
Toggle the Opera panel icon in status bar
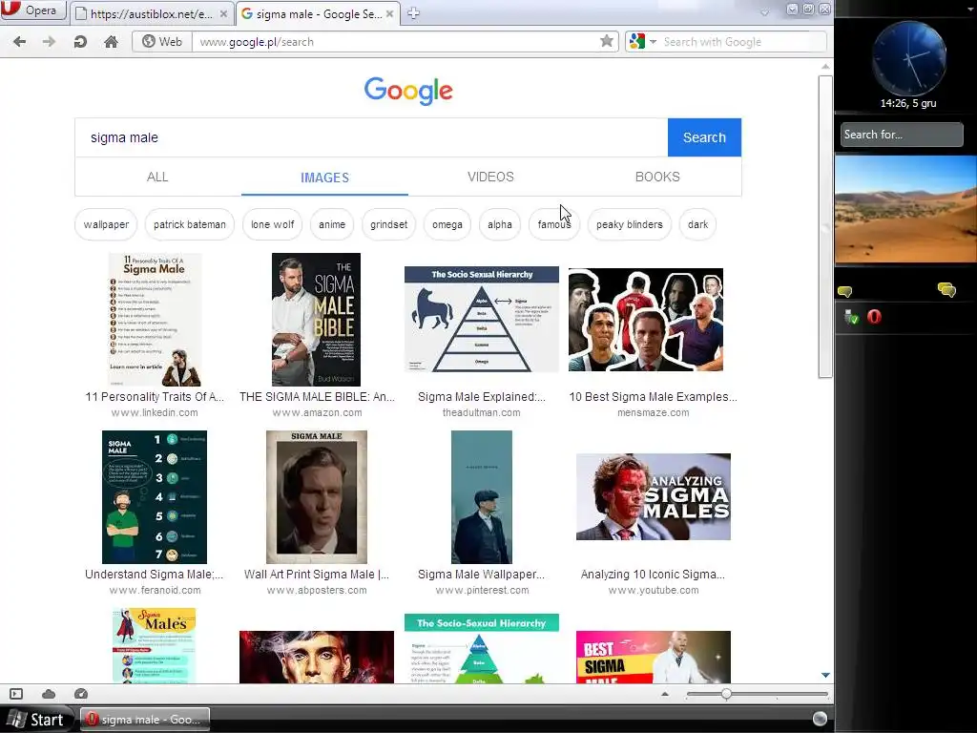pos(16,694)
